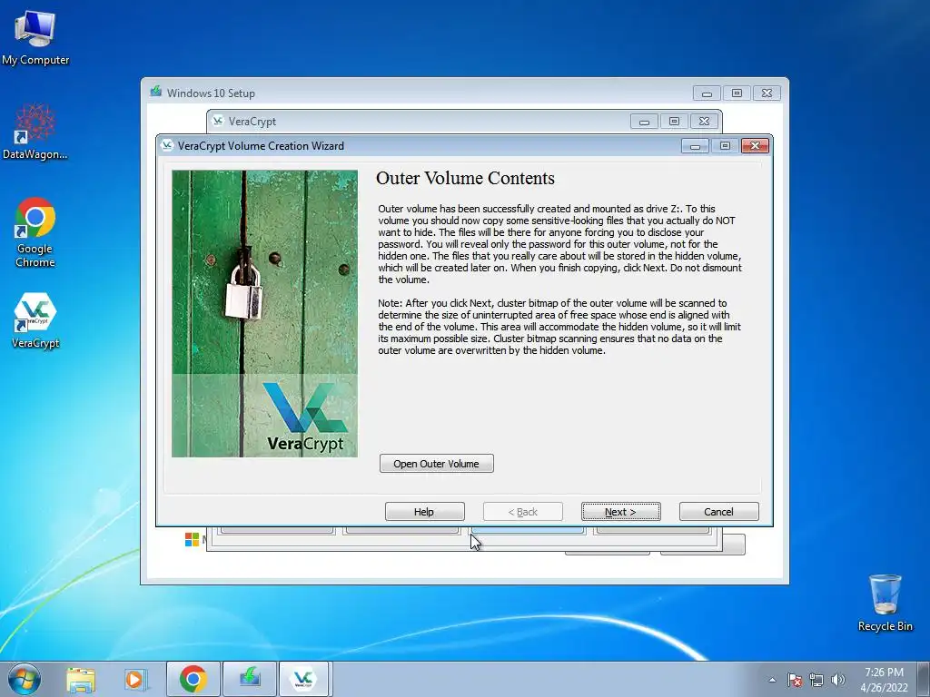Open the volume speaker tray icon
The height and width of the screenshot is (697, 930).
click(838, 680)
